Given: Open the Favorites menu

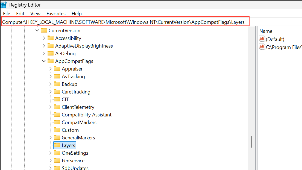Looking at the screenshot, I should tap(56, 13).
